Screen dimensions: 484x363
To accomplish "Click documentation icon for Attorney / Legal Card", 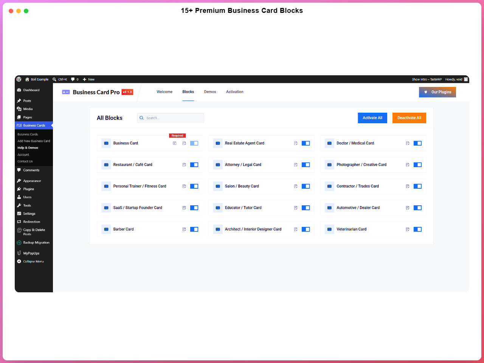I will click(x=296, y=165).
